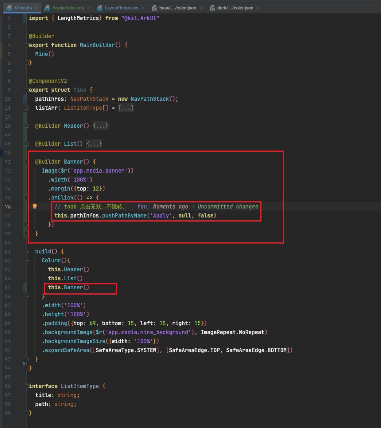The width and height of the screenshot is (381, 428).
Task: Click the '.expandSafeArea' method on line 92
Action: click(x=66, y=350)
